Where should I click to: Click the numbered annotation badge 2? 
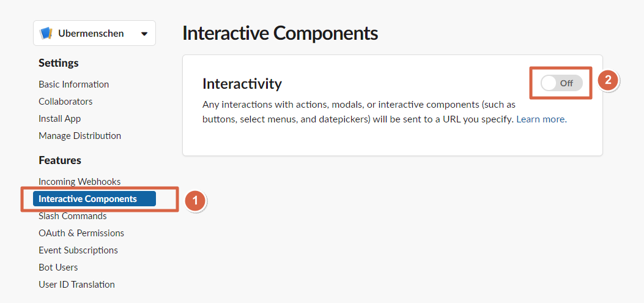coord(608,80)
